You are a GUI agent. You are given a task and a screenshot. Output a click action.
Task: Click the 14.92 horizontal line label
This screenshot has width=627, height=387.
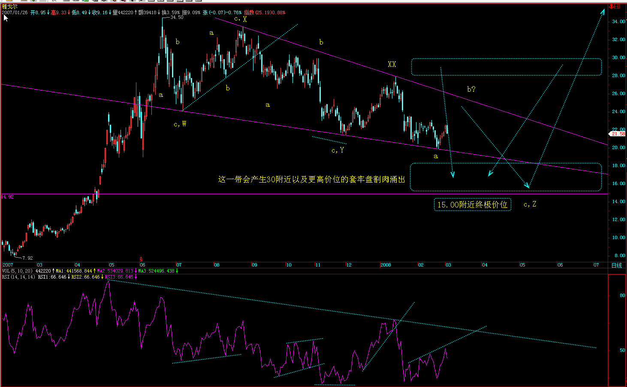tap(8, 197)
